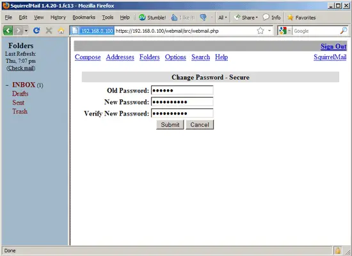Open the browser Help menu
The height and width of the screenshot is (256, 352).
(x=125, y=17)
